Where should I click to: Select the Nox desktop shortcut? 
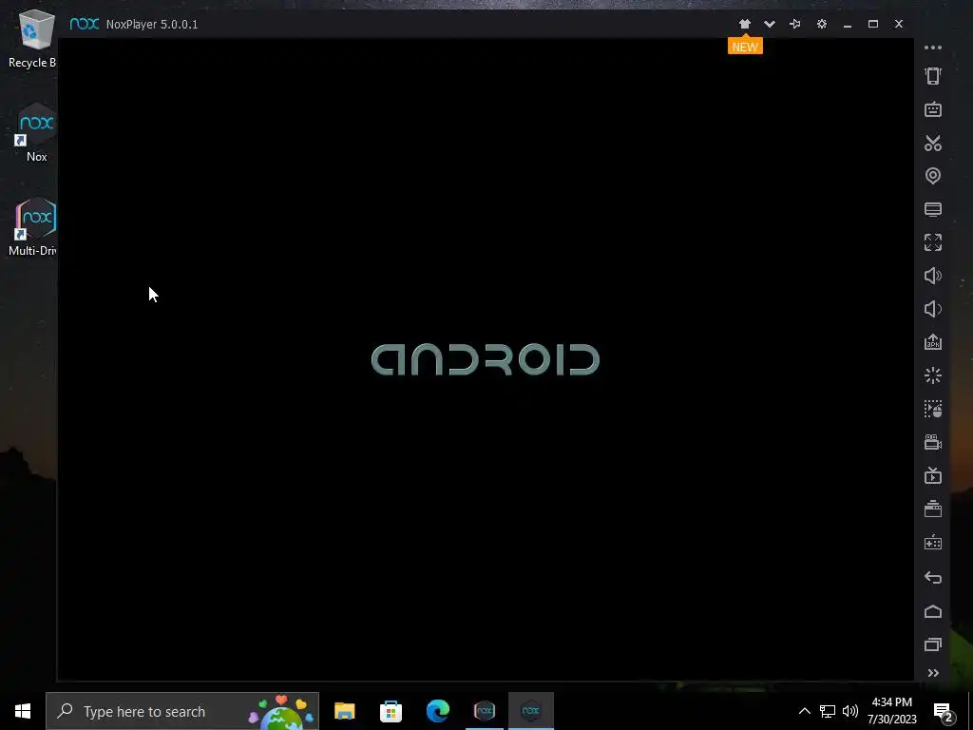pos(36,133)
